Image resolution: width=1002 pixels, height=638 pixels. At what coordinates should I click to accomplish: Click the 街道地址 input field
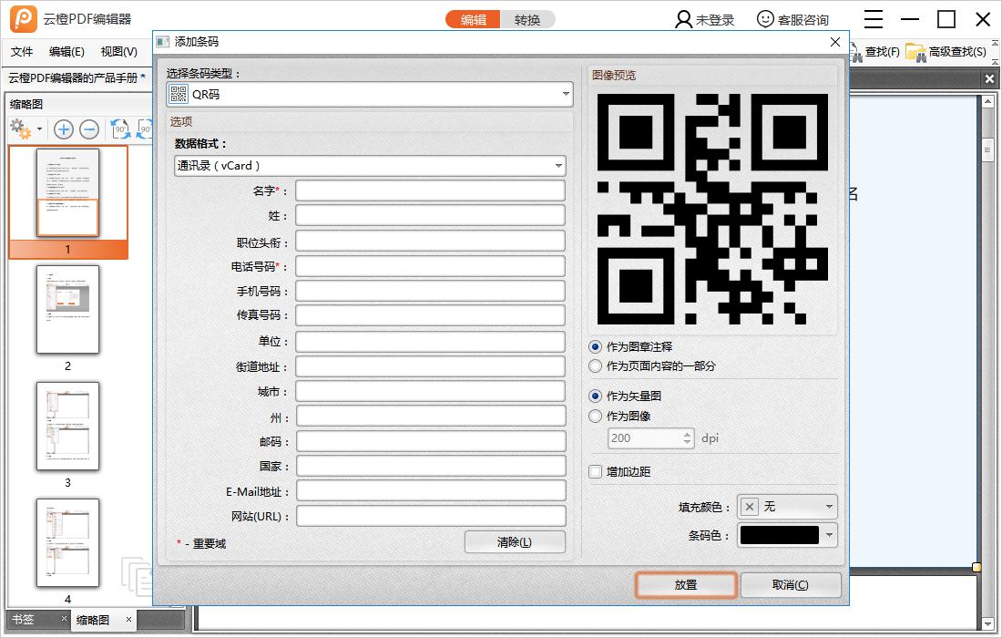430,366
